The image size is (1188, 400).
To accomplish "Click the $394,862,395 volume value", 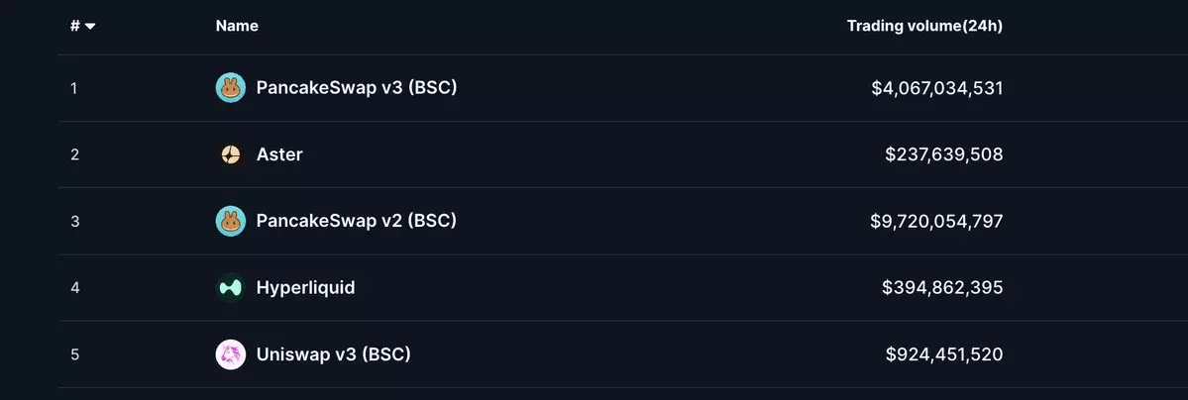I will coord(942,288).
